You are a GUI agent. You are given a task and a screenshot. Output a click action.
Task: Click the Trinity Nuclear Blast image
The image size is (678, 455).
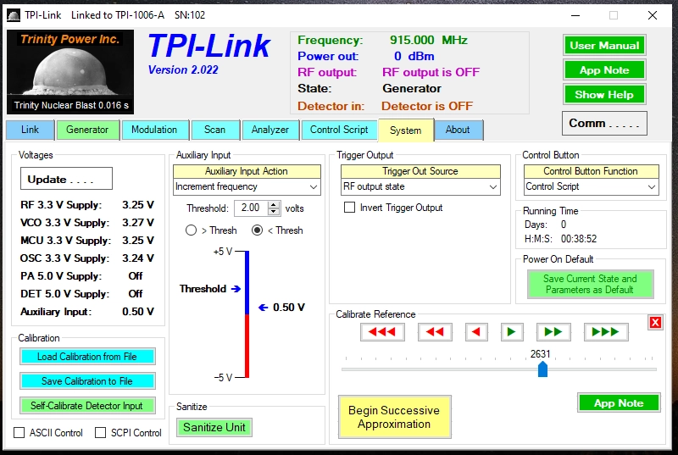click(x=70, y=72)
